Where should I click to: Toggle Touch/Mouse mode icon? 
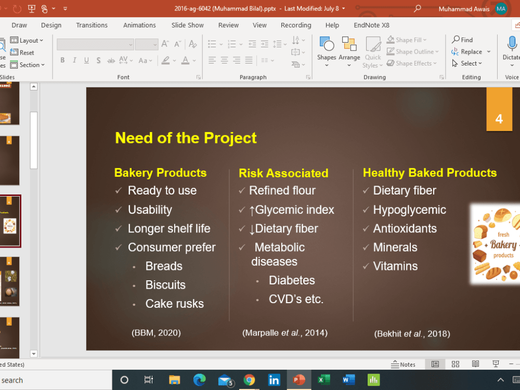click(44, 9)
